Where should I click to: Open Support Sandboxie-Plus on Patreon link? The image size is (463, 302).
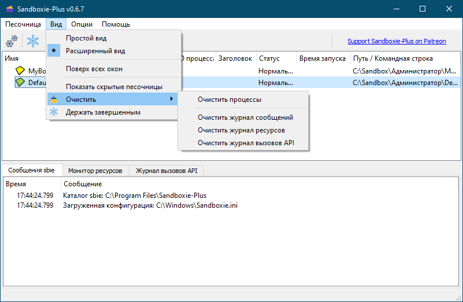click(x=397, y=41)
